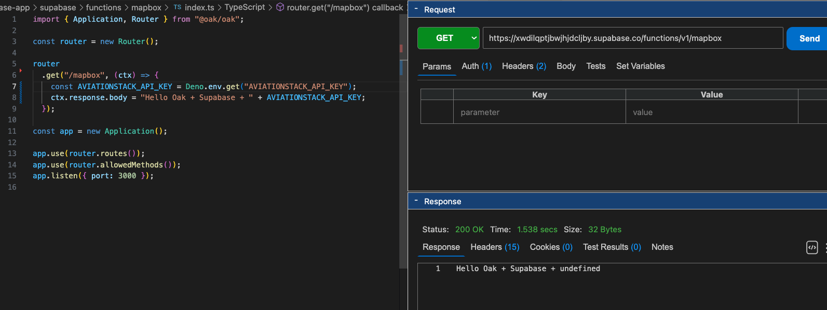827x310 pixels.
Task: Click the Value column header
Action: click(x=712, y=94)
